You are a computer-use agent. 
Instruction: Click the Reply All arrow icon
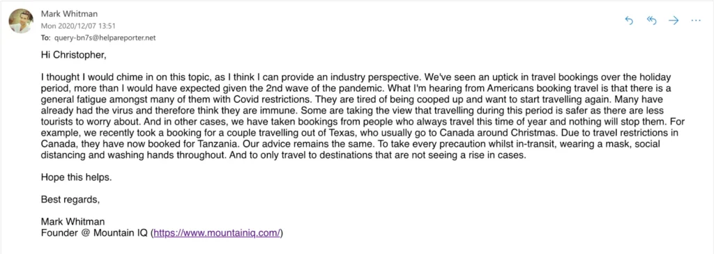click(651, 20)
